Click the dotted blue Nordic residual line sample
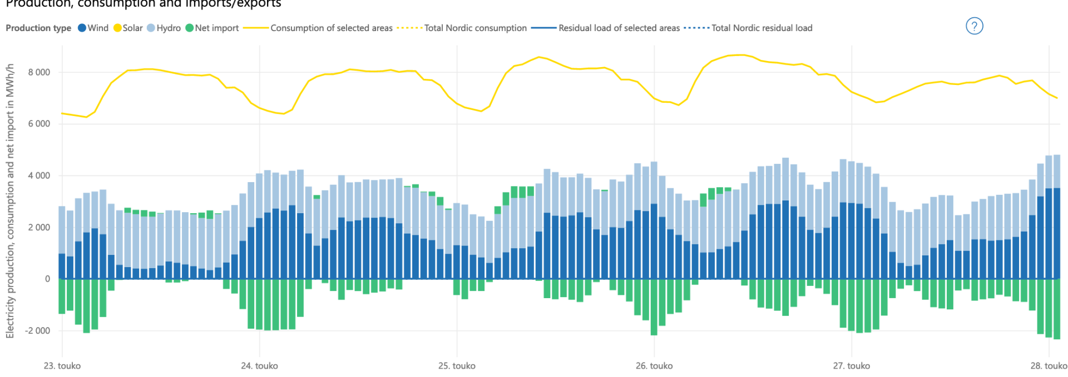The height and width of the screenshot is (377, 1068). pyautogui.click(x=696, y=28)
